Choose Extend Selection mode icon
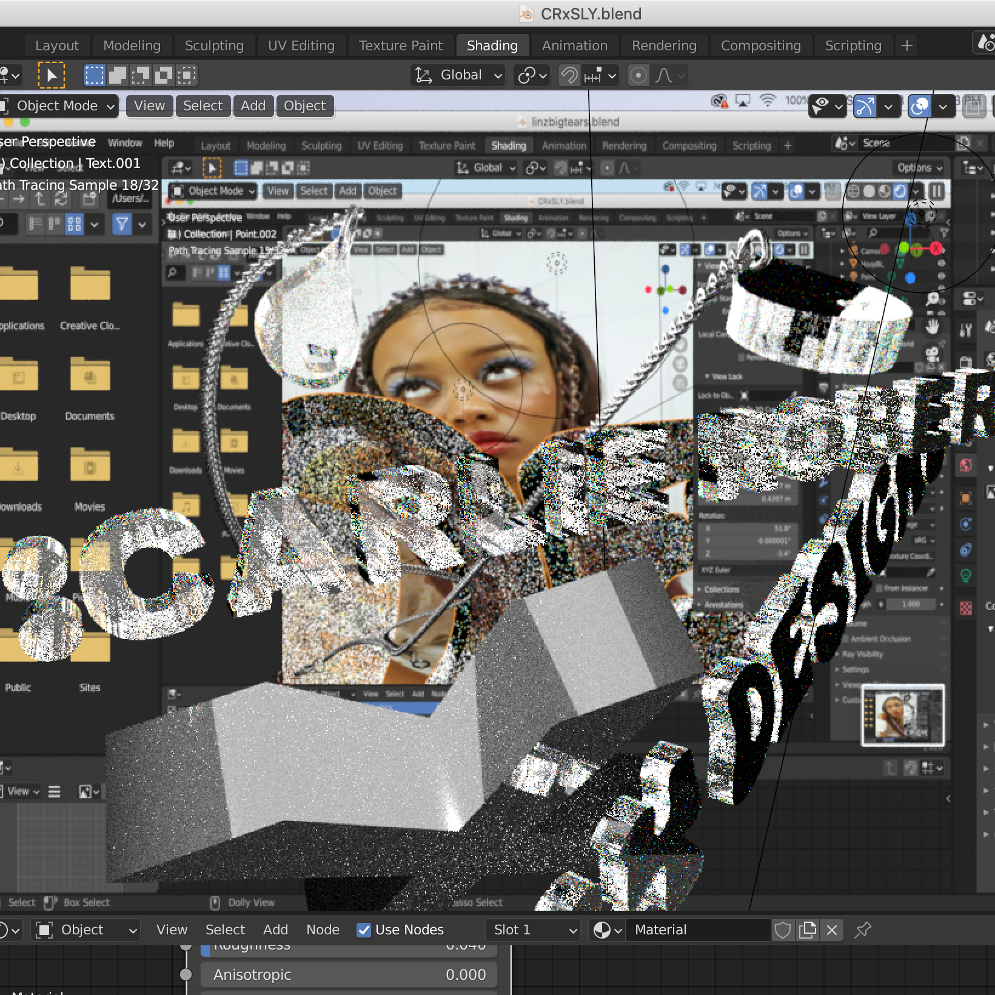The height and width of the screenshot is (995, 995). click(x=117, y=76)
